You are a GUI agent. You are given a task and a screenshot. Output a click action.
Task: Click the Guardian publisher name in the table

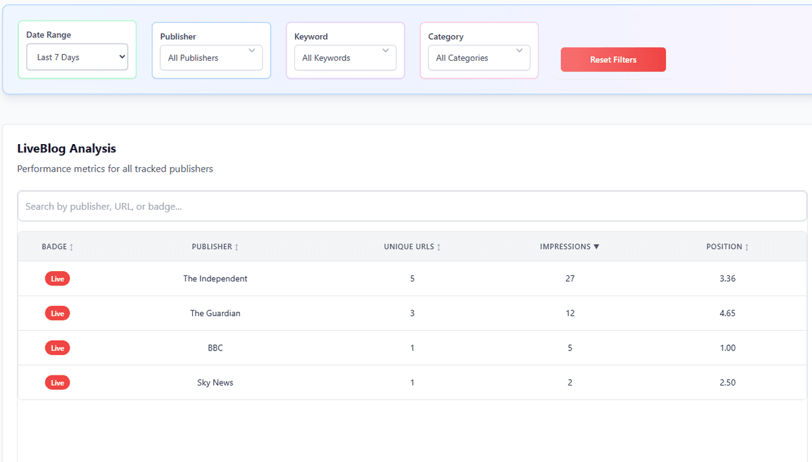click(x=215, y=313)
